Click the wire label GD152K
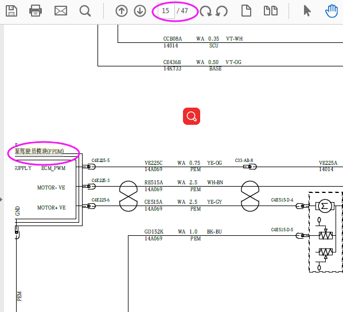The image size is (343, 312). (x=154, y=232)
